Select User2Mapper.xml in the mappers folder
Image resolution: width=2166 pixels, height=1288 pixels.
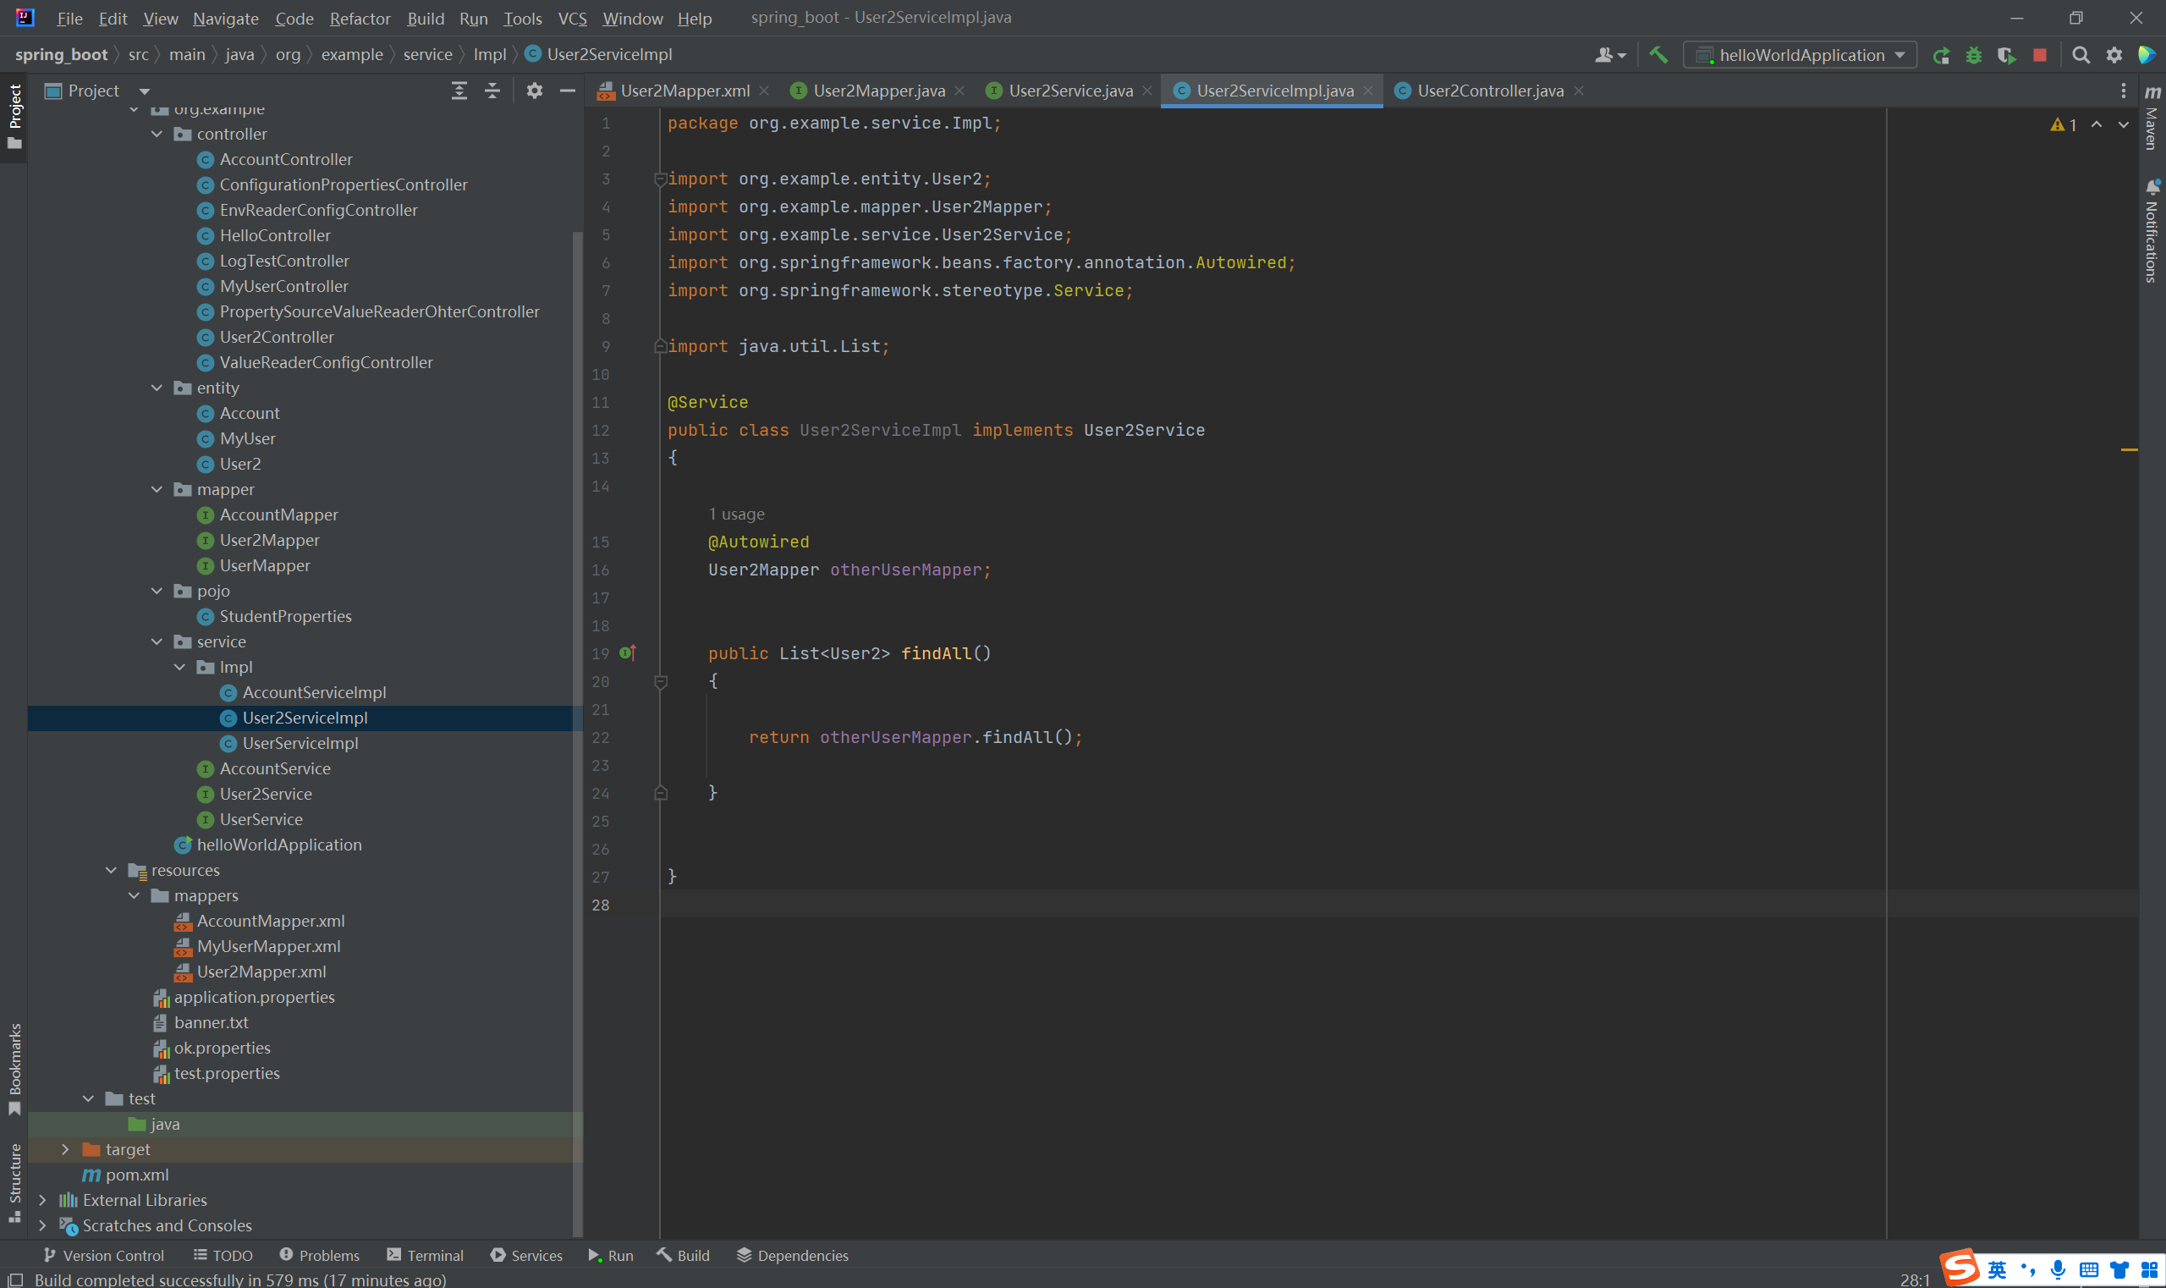coord(261,972)
